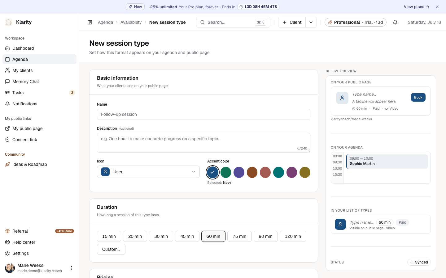Select the 75 min duration

(239, 236)
